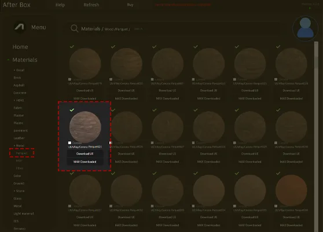Tick the Corona checkbox for Parquet033

(152, 206)
